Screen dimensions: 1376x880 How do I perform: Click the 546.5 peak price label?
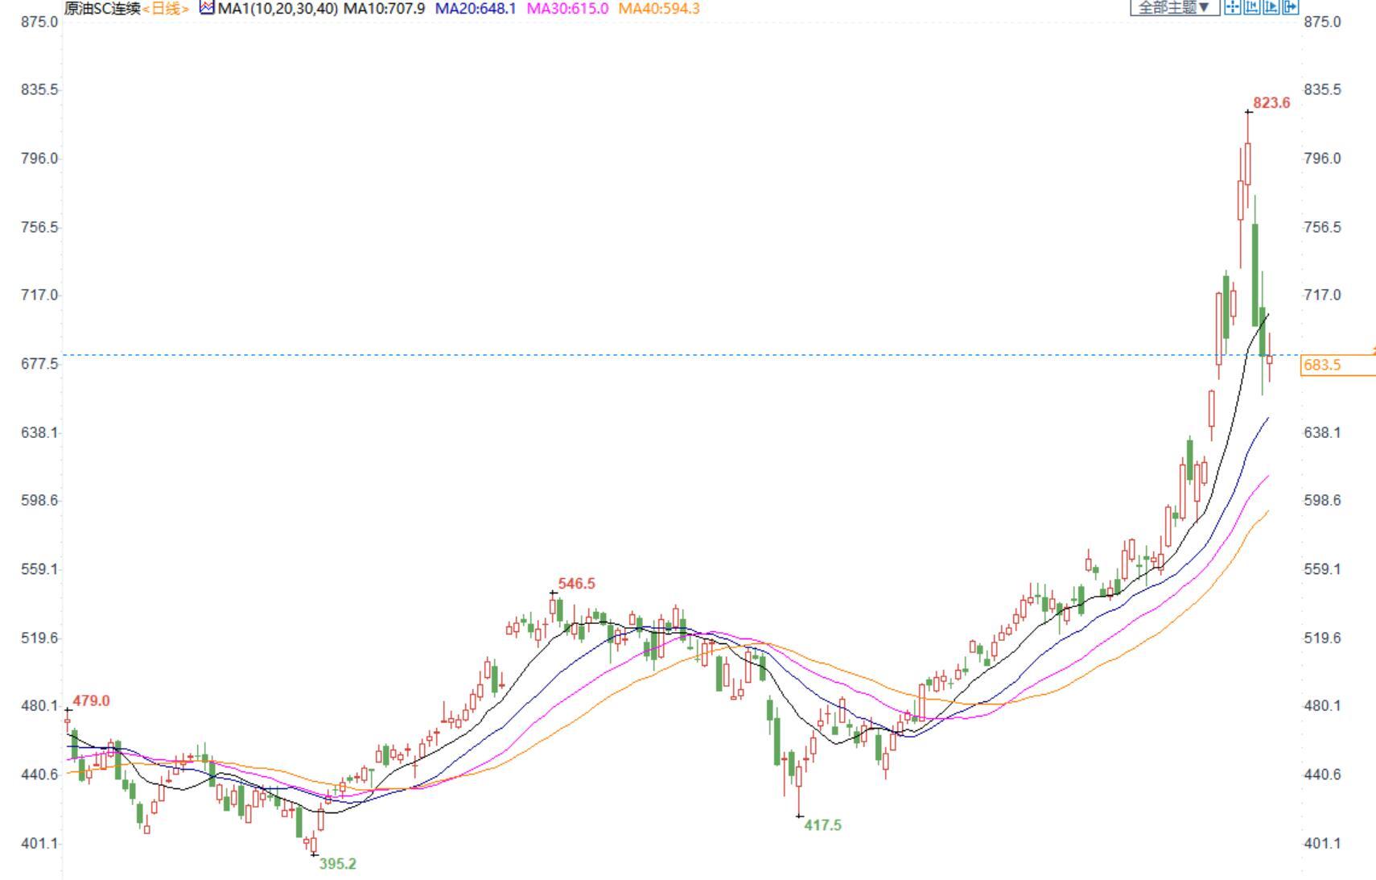pos(576,584)
